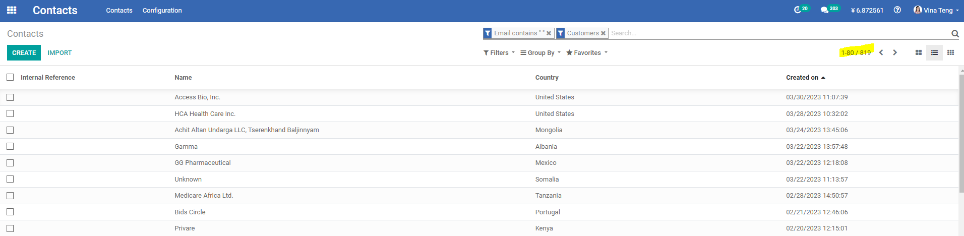
Task: Click the CREATE button
Action: point(24,52)
